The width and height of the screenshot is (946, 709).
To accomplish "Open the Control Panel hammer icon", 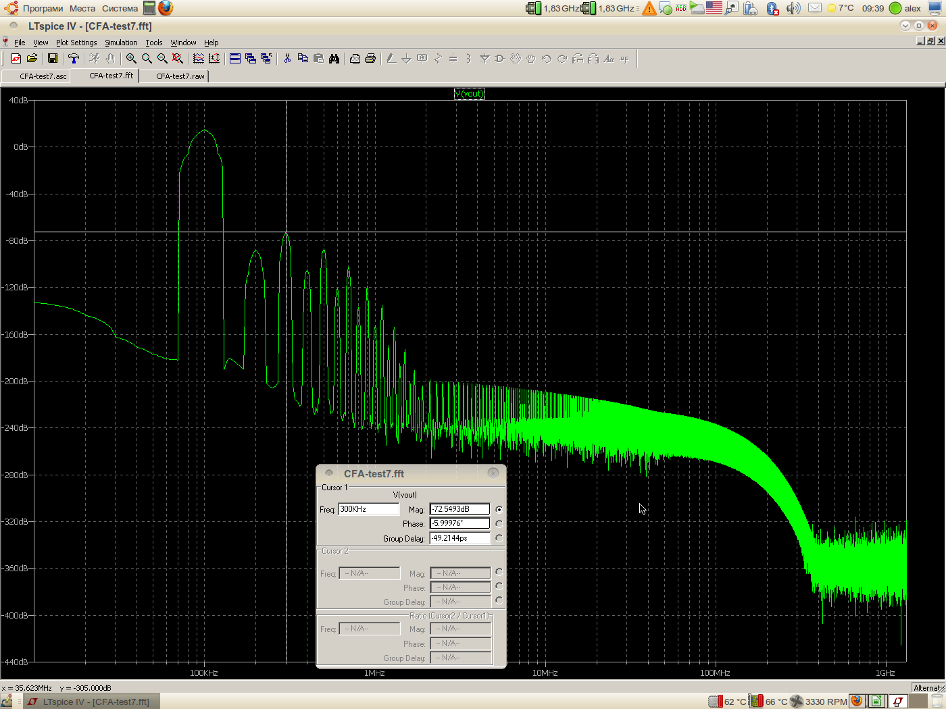I will (74, 59).
